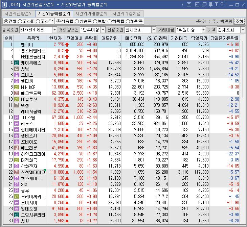Open the 가격 전체조회 dropdown
Screen dimensions: 247x227
pyautogui.click(x=243, y=30)
